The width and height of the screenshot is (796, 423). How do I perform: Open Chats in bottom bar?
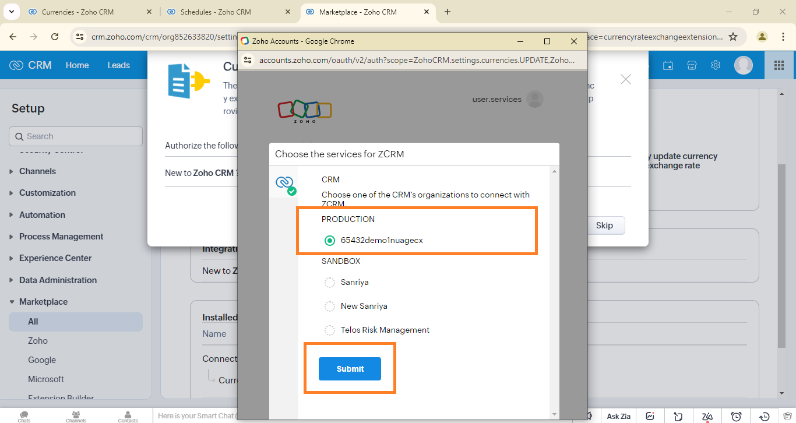pos(24,416)
